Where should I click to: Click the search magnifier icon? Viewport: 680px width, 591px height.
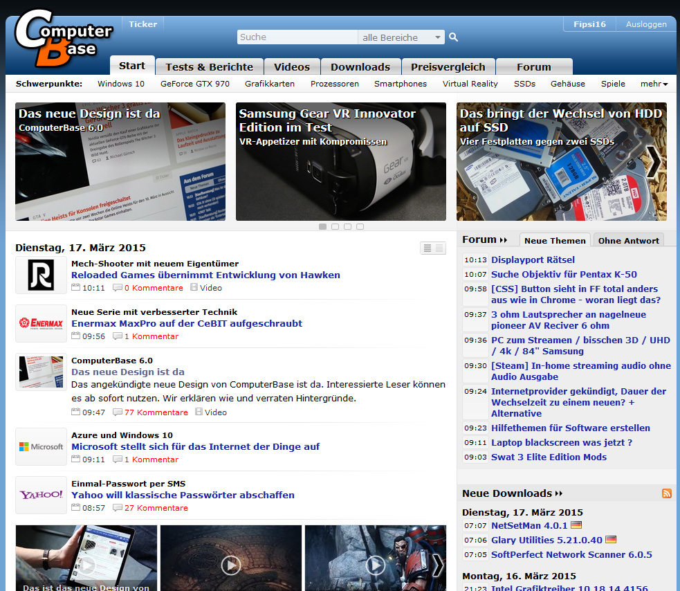[x=453, y=37]
